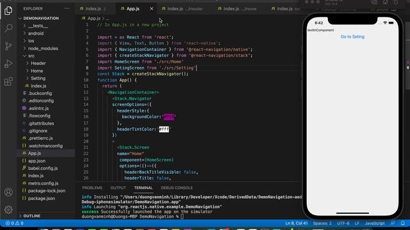This screenshot has width=410, height=230.
Task: Switch to the TERMINAL panel tab
Action: pos(143,188)
